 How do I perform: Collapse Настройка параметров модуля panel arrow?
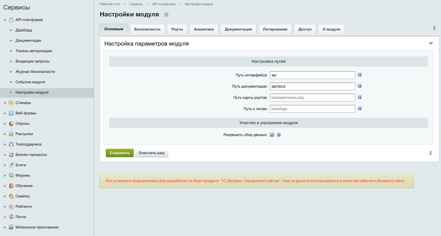click(x=431, y=44)
